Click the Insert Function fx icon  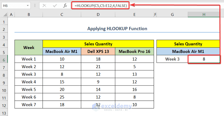pyautogui.click(x=65, y=6)
